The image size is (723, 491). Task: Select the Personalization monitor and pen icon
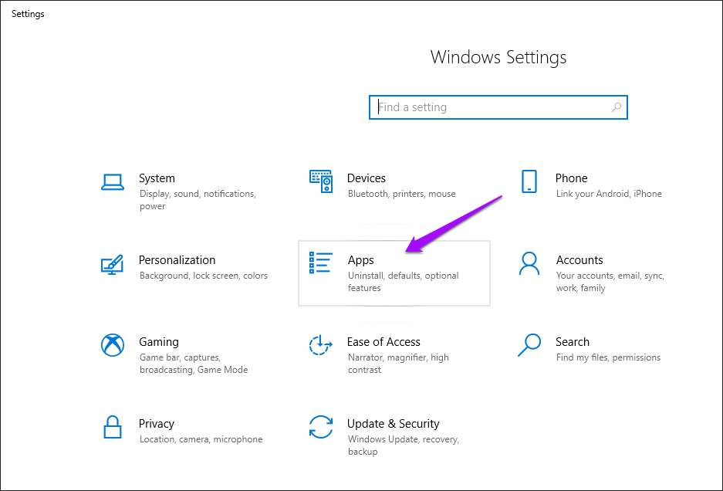tap(113, 265)
